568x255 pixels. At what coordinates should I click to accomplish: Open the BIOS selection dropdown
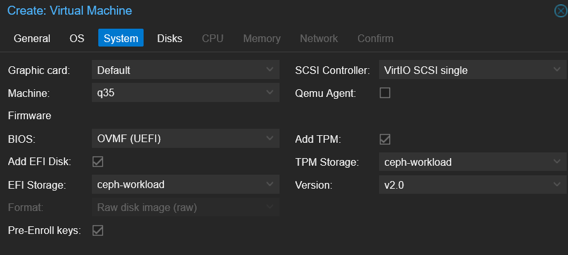point(269,139)
